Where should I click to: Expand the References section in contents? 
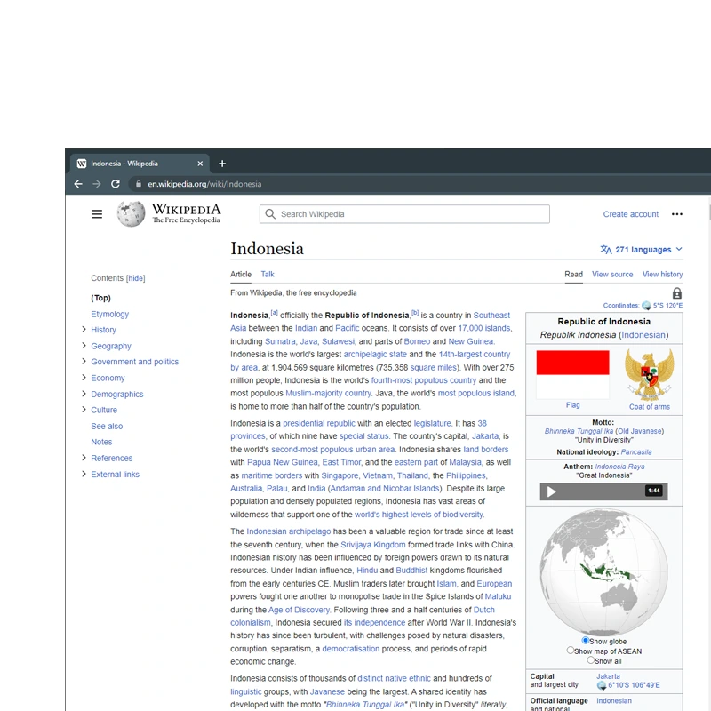[84, 458]
